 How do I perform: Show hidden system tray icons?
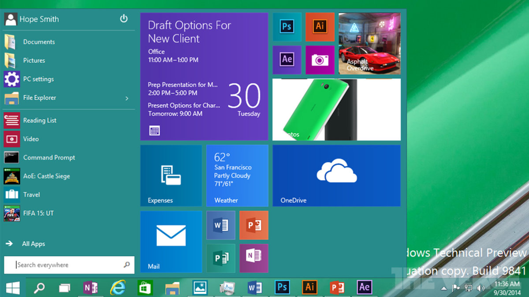pyautogui.click(x=444, y=288)
